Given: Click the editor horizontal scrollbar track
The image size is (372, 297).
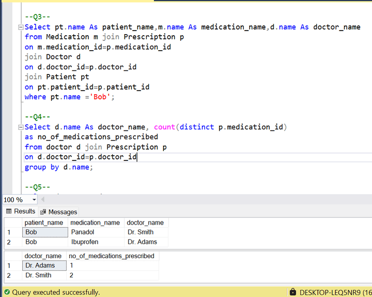Looking at the screenshot, I should (207, 199).
